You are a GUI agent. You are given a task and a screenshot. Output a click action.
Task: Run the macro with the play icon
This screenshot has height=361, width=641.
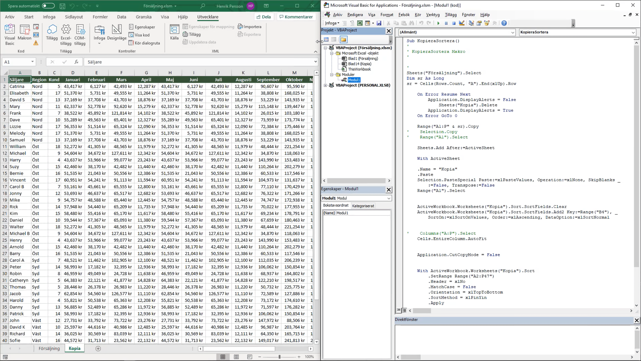(x=438, y=23)
